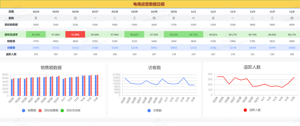300x126 pixels.
Task: Click the 98.64% completion rate cell
Action: click(x=272, y=35)
